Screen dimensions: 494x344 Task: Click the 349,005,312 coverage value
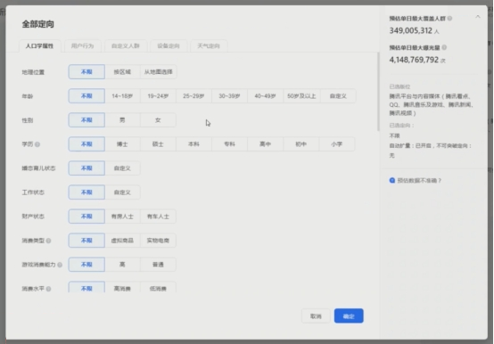[x=411, y=31]
